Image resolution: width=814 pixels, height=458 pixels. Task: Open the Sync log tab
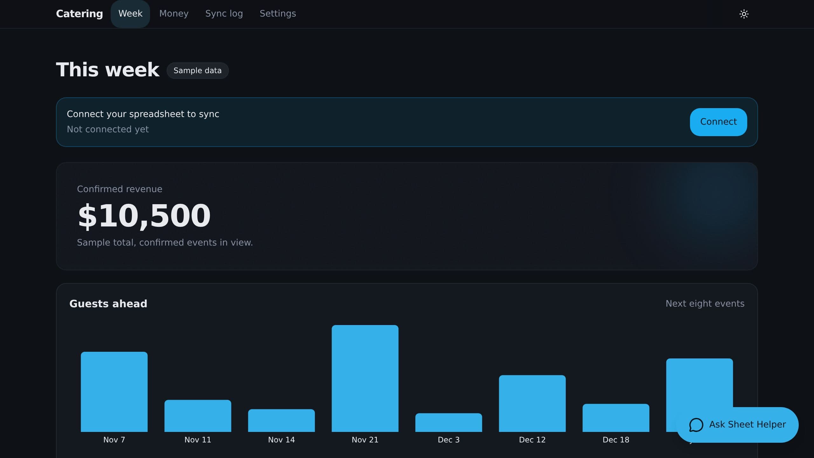(224, 14)
